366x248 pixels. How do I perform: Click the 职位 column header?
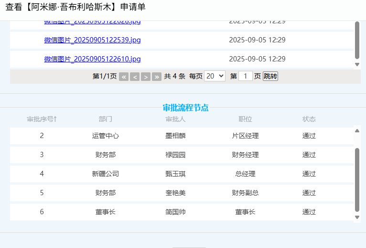245,119
